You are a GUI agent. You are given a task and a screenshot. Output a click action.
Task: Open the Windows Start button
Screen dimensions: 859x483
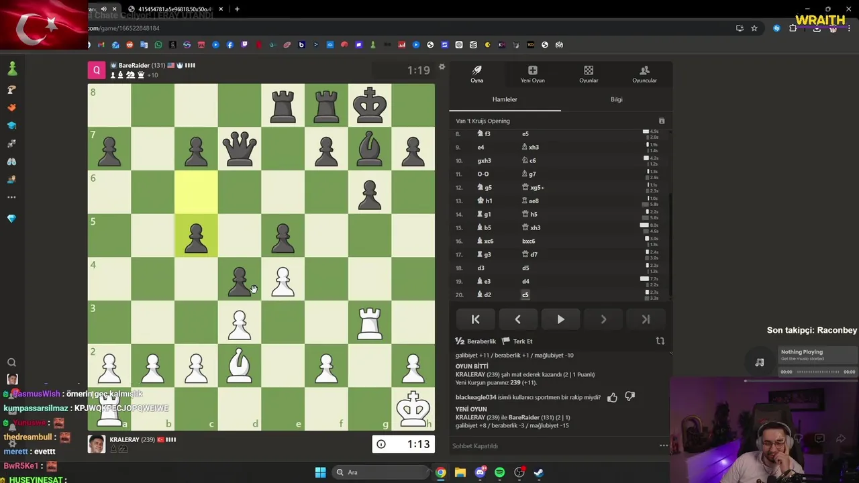click(x=320, y=472)
